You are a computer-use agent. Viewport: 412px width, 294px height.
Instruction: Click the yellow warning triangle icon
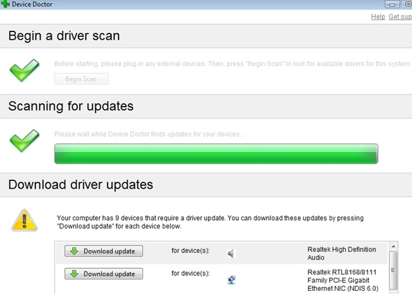24,220
